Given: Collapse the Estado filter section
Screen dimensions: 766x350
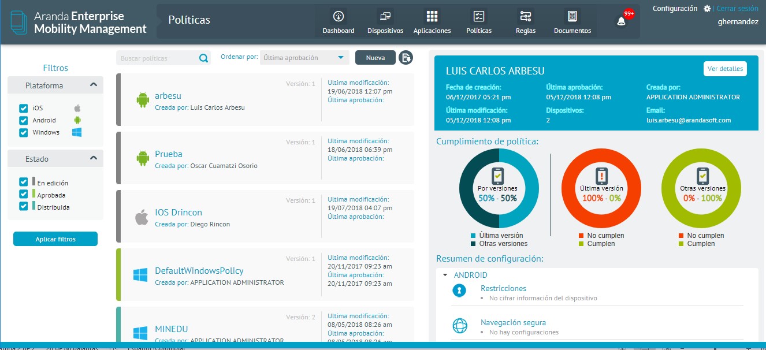Looking at the screenshot, I should (94, 158).
